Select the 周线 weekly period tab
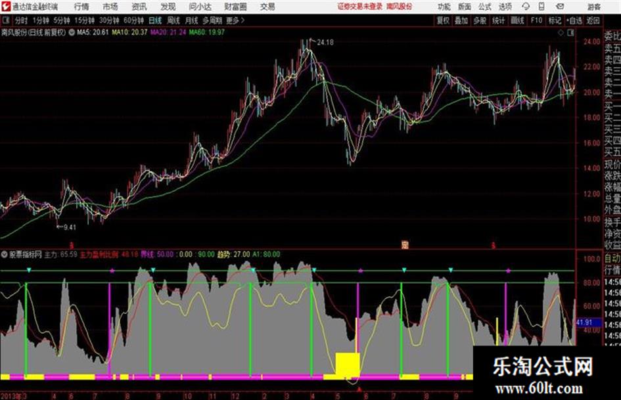The image size is (621, 400). click(x=173, y=20)
